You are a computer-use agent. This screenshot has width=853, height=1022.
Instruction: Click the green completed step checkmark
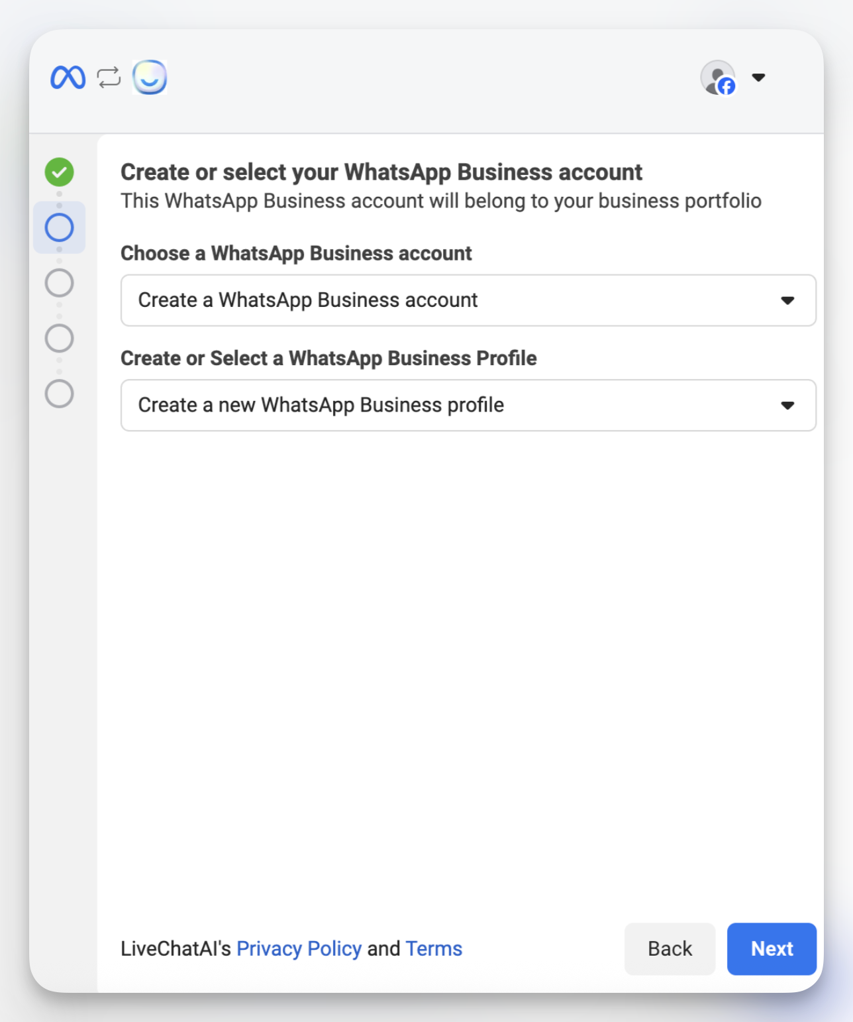60,171
